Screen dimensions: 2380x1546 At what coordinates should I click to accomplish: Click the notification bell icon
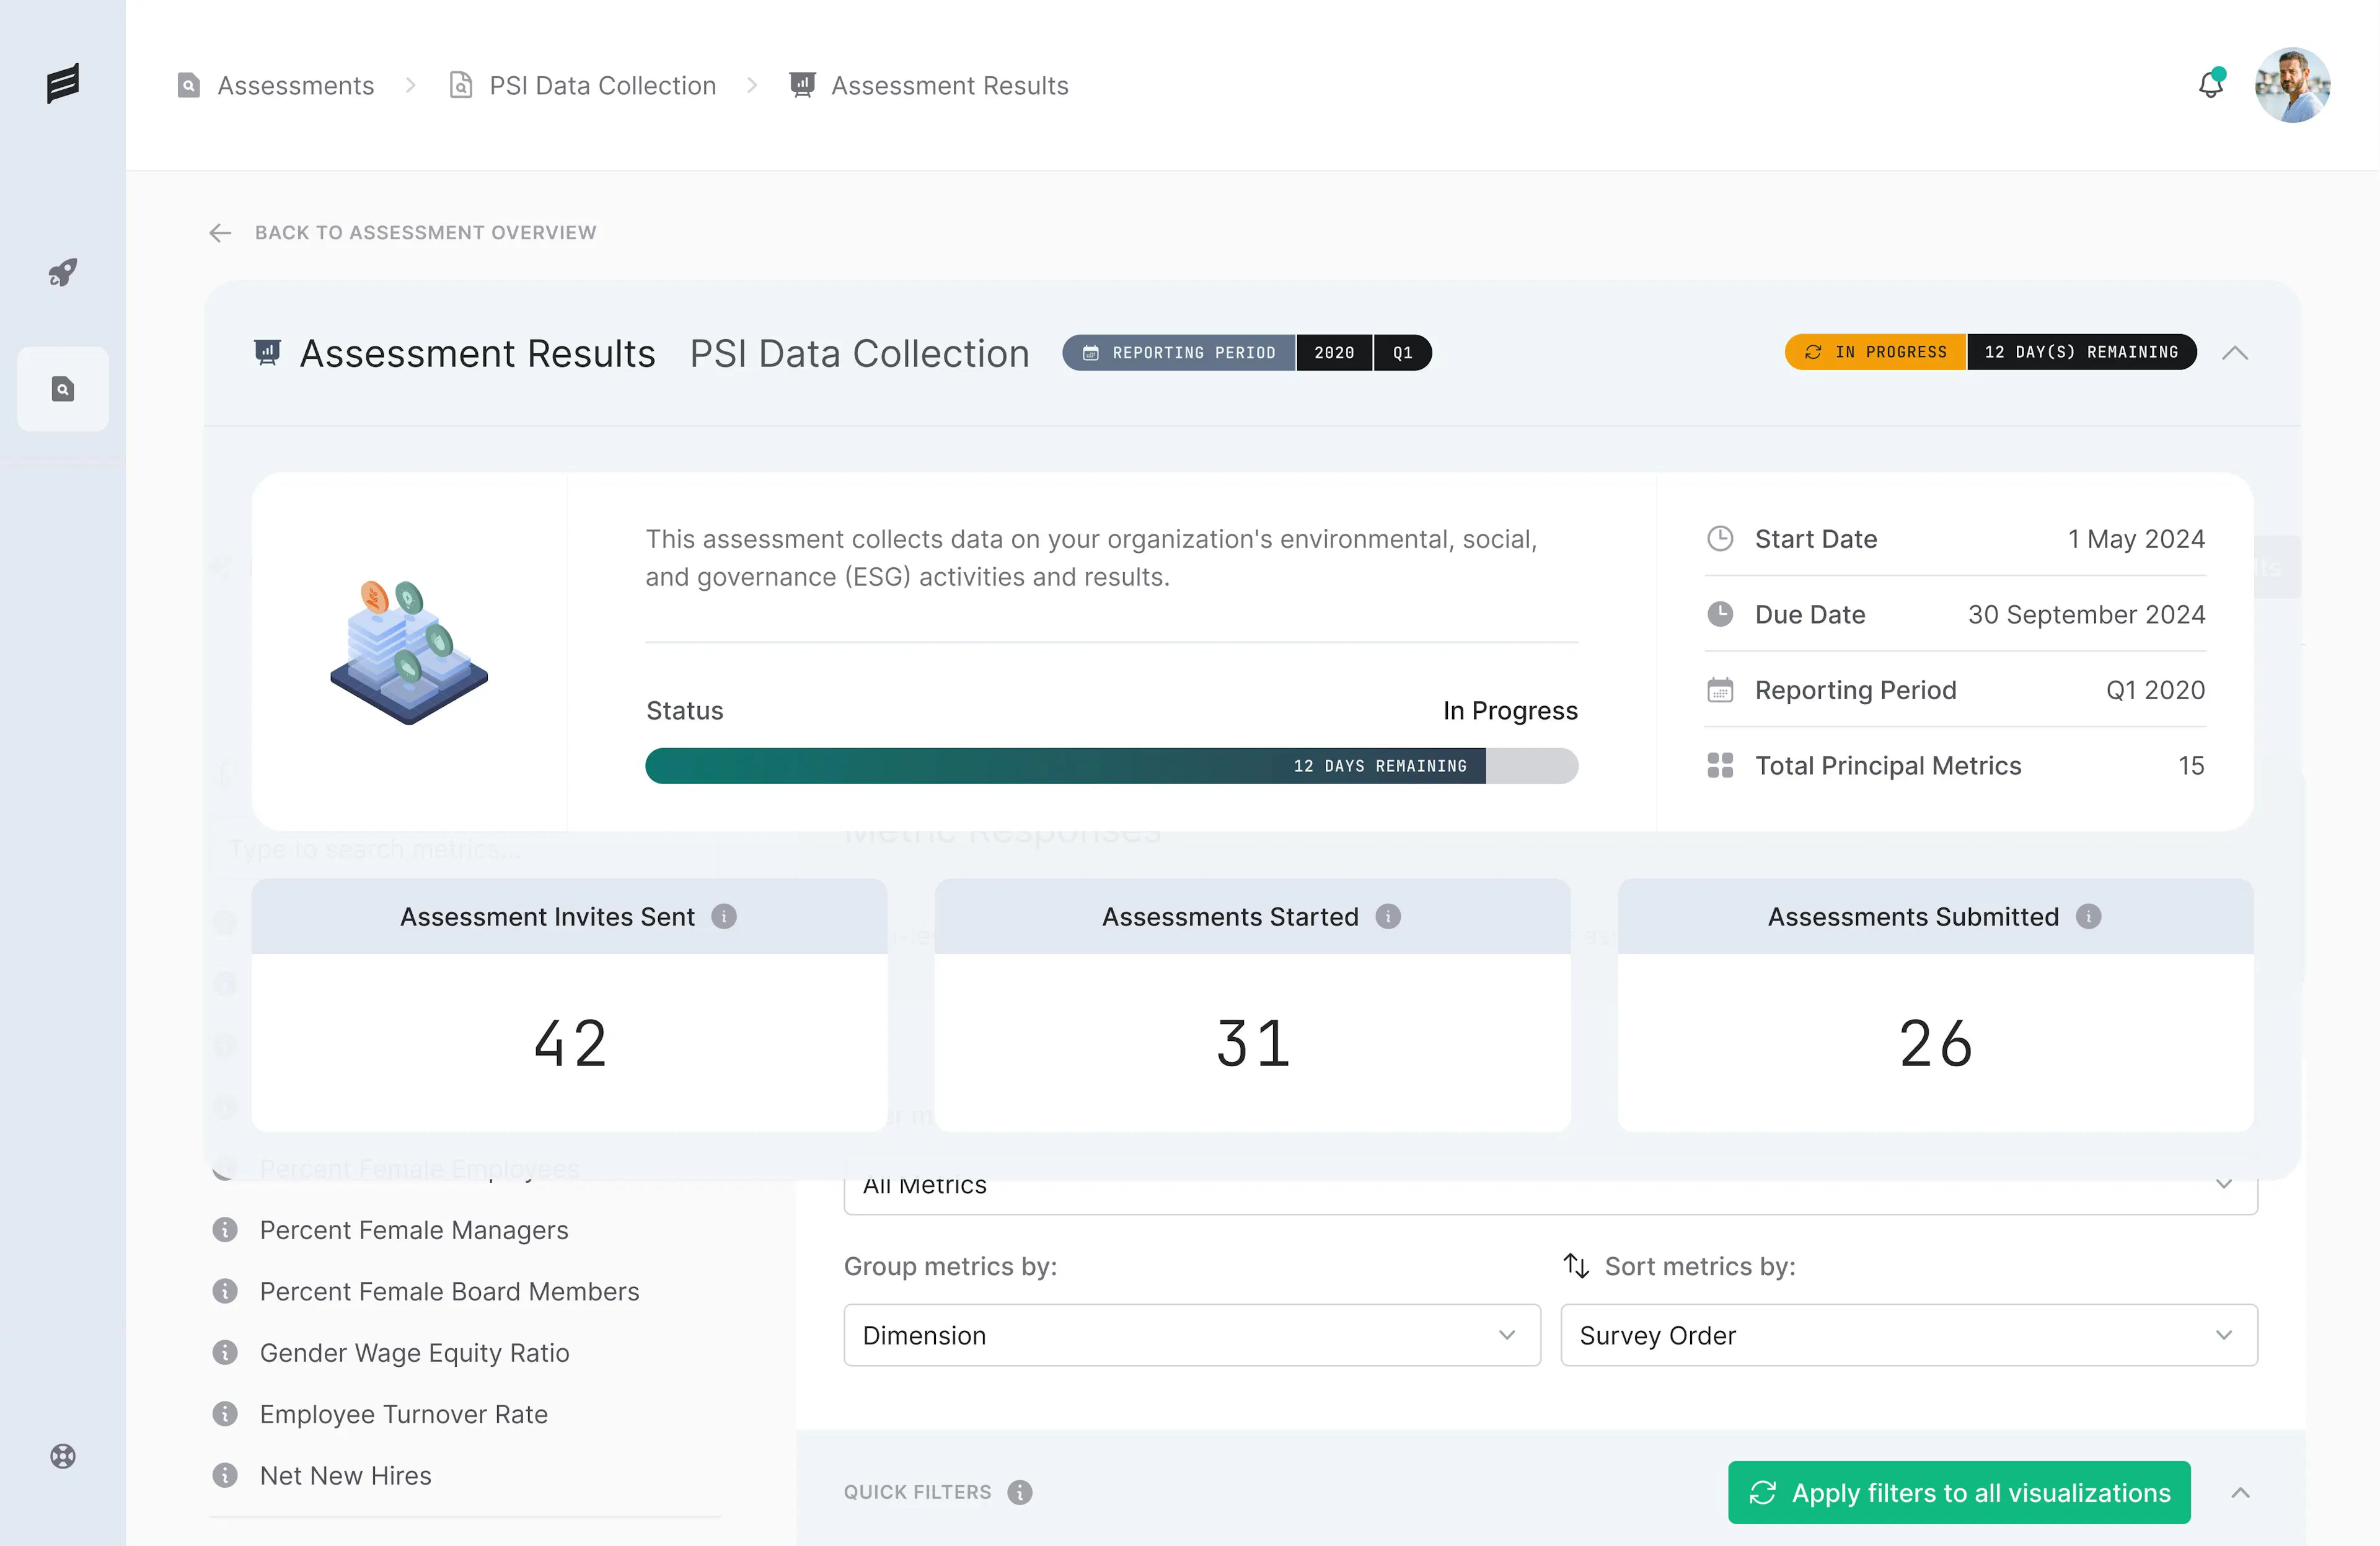2210,85
